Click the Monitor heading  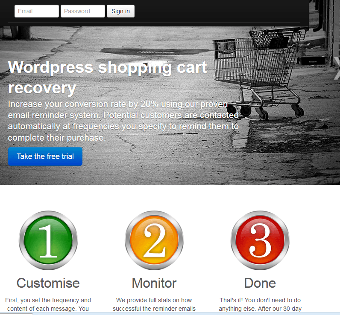point(154,283)
